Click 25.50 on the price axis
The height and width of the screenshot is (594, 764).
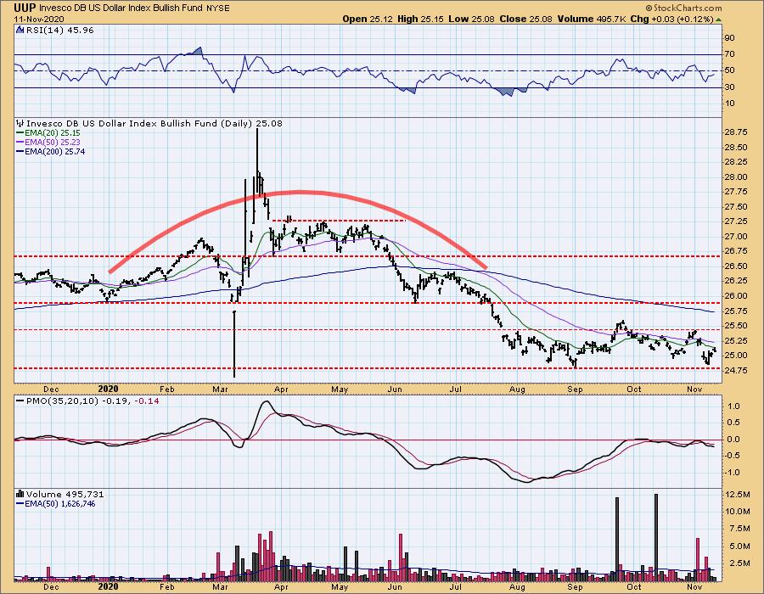pos(736,326)
